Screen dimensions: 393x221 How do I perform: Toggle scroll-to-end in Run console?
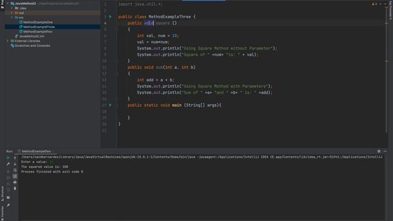(15, 176)
